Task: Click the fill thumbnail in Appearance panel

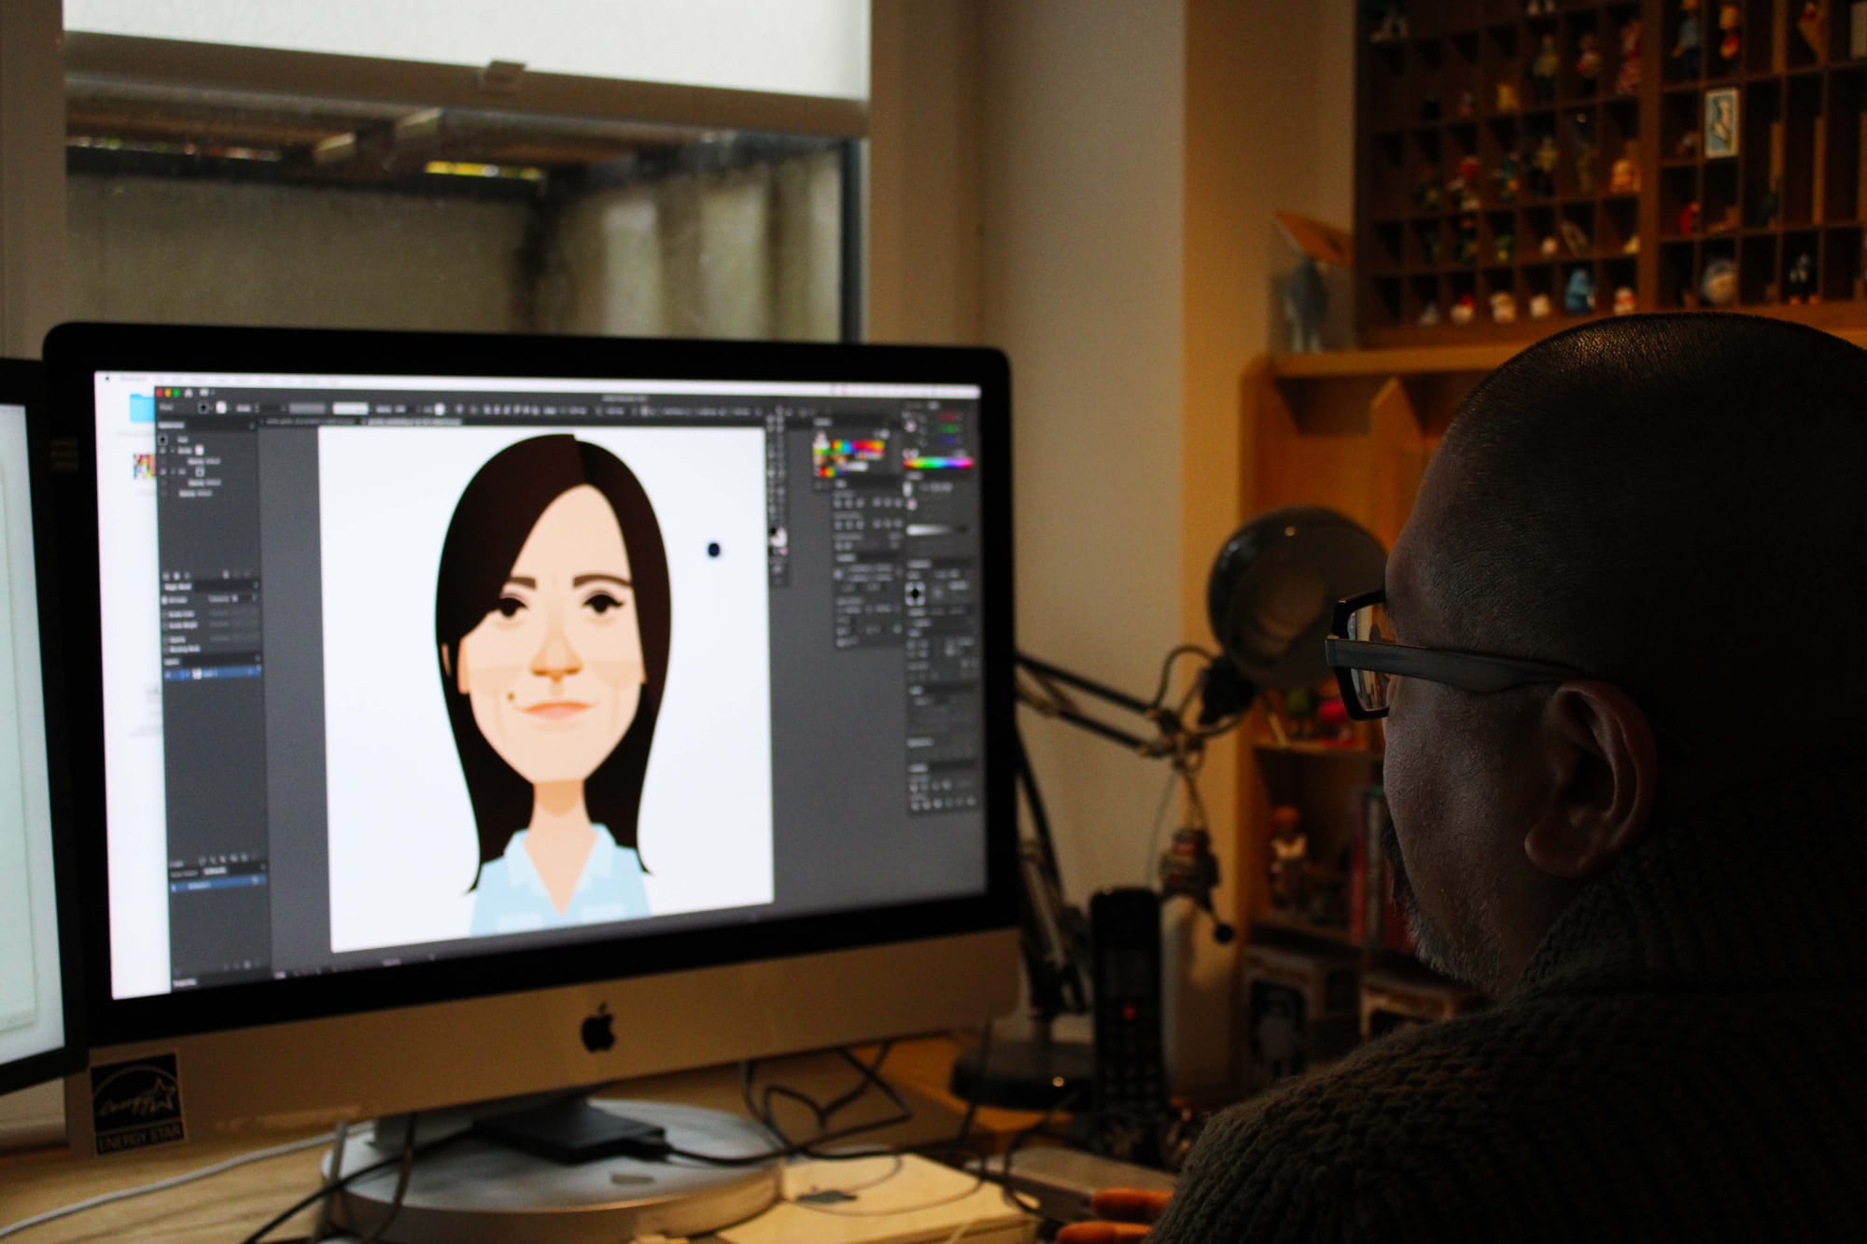Action: tap(200, 471)
